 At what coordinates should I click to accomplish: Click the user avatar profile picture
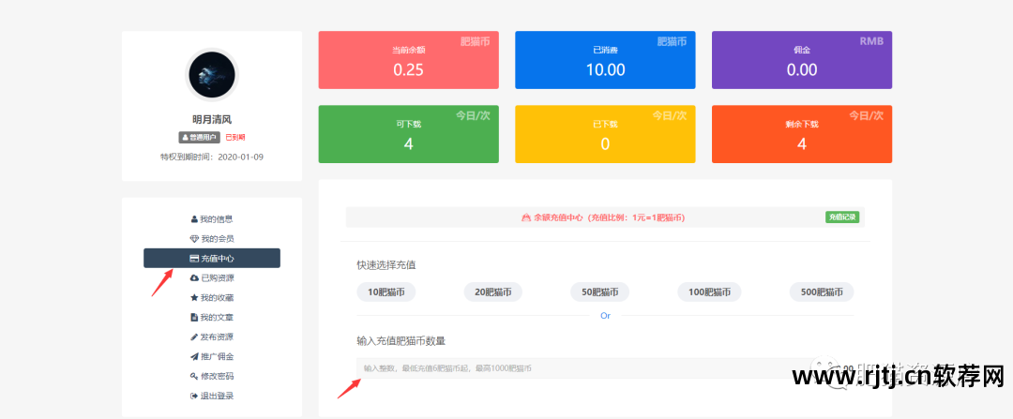point(212,76)
